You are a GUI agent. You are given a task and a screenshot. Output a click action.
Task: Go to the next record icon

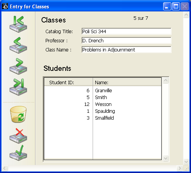(18, 66)
